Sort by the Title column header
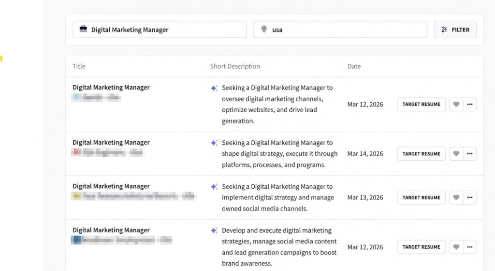This screenshot has width=495, height=271. coord(79,66)
